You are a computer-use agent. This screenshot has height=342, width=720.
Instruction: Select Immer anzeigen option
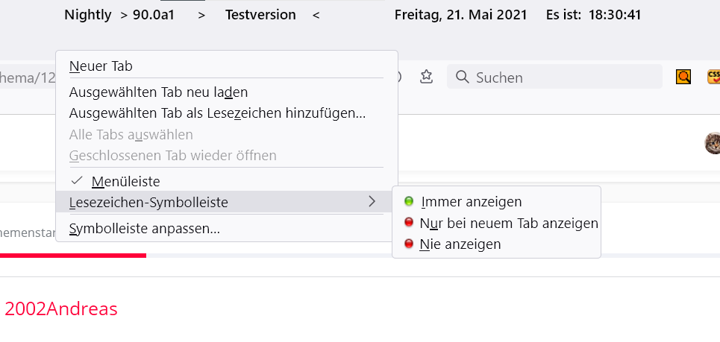pyautogui.click(x=471, y=201)
